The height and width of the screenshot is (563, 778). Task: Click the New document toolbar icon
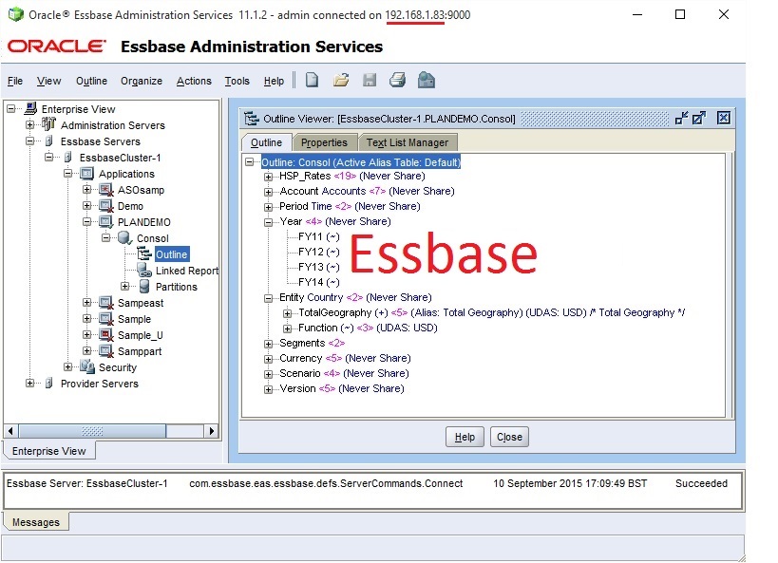click(x=312, y=81)
